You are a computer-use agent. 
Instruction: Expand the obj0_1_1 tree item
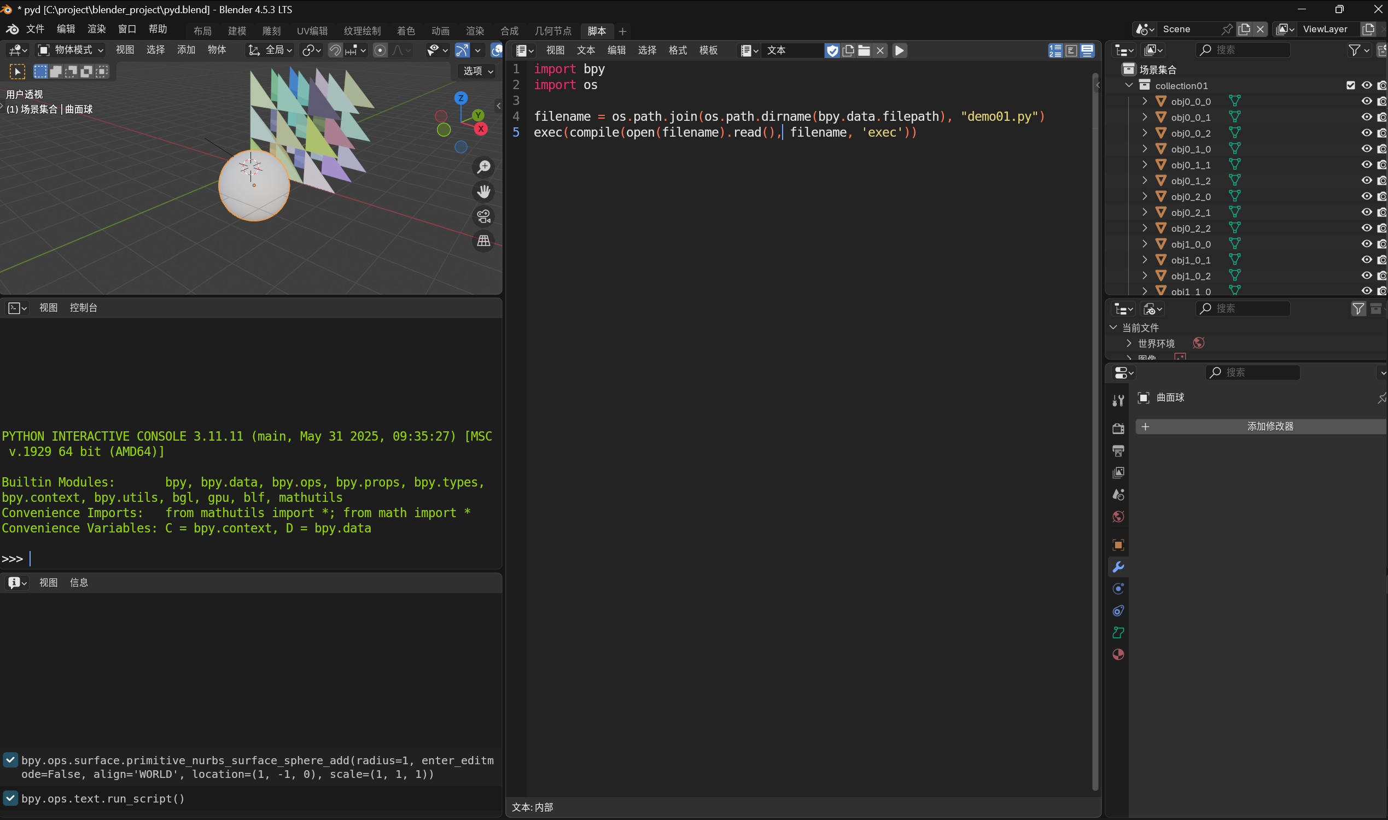coord(1145,165)
